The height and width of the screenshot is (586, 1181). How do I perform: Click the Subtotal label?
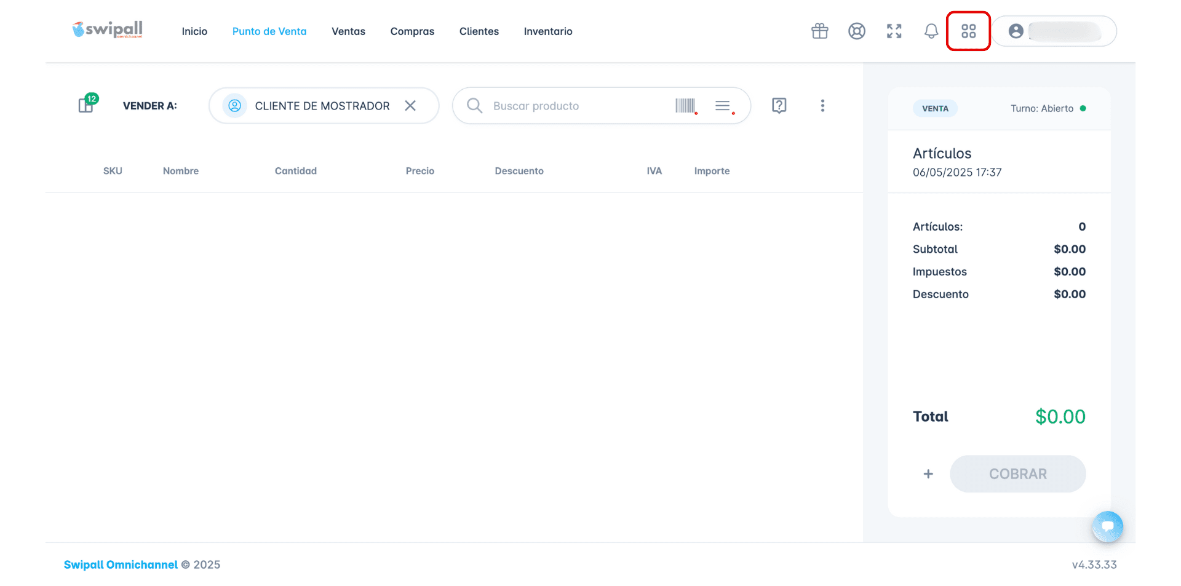pyautogui.click(x=935, y=249)
